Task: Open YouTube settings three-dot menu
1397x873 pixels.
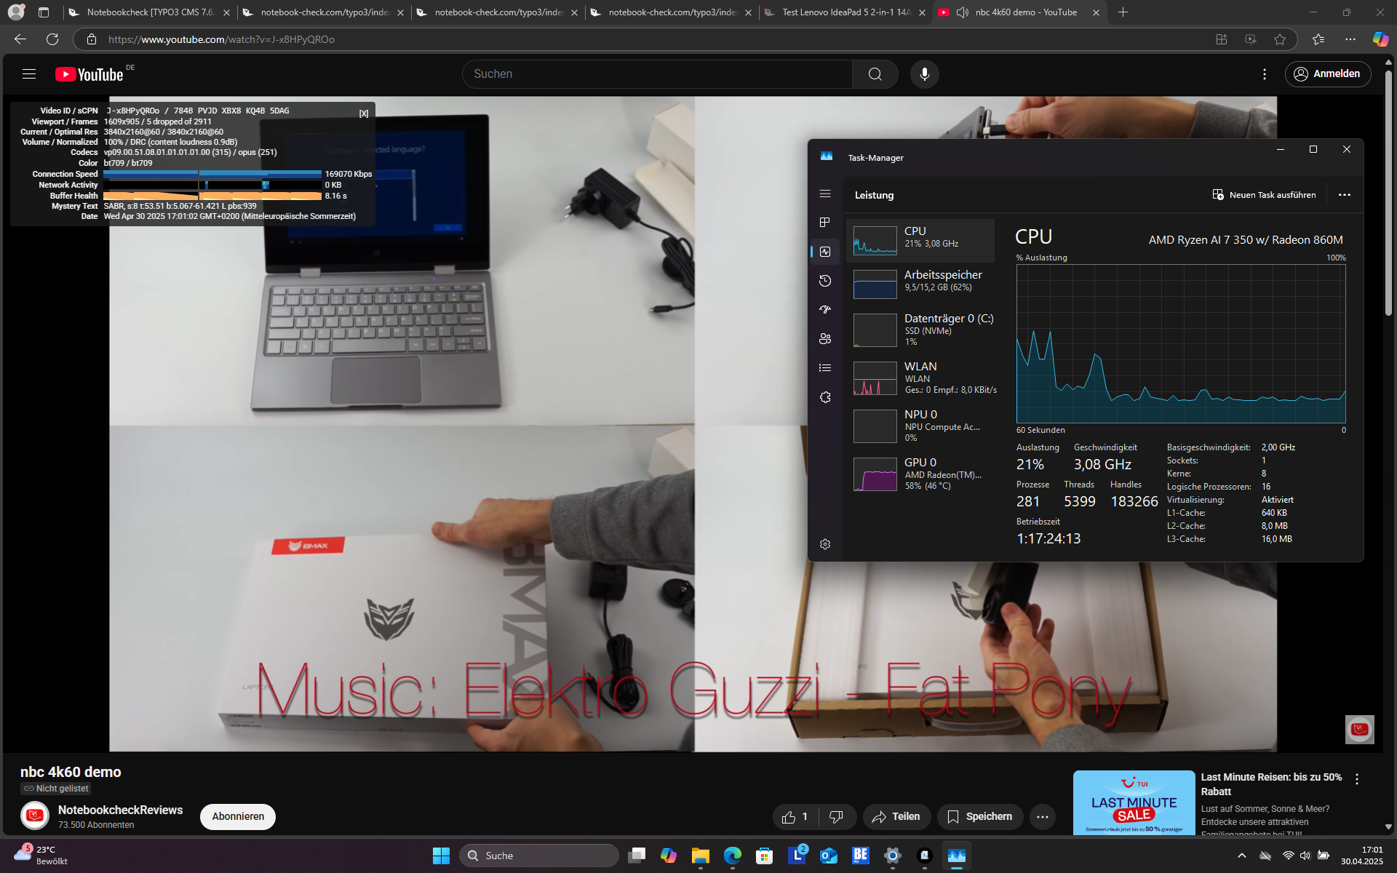Action: [x=1265, y=74]
